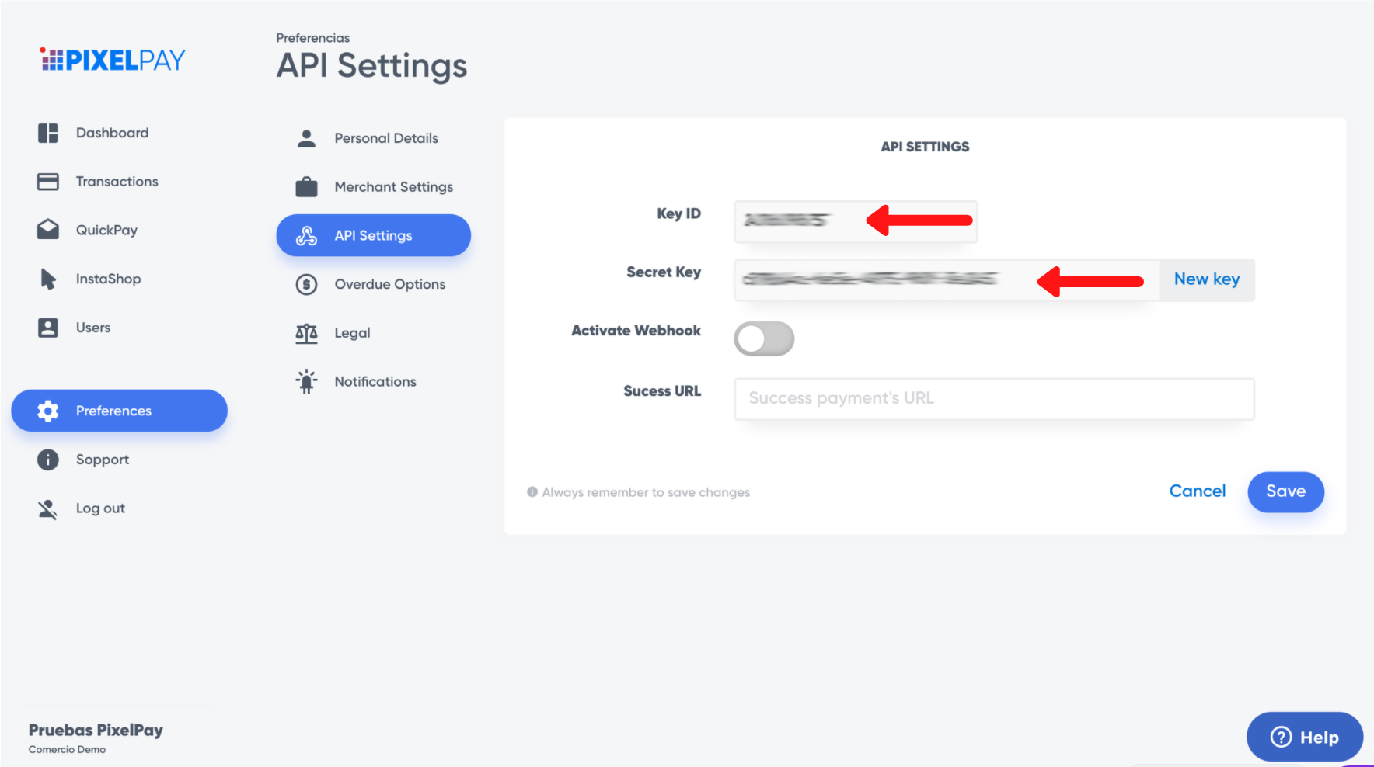1374x767 pixels.
Task: Open the Preferences menu item
Action: (119, 411)
